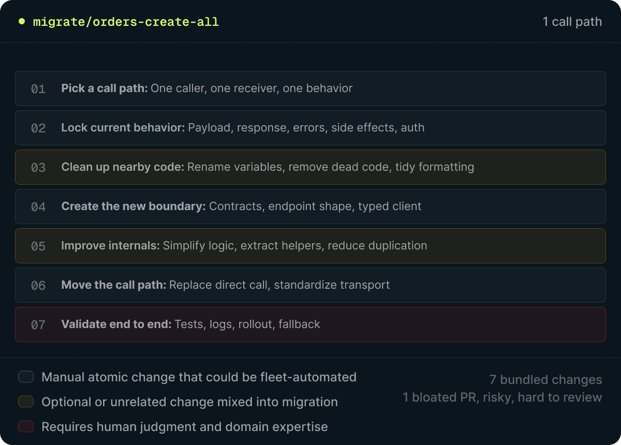
Task: Click the step number 02
Action: coord(38,128)
